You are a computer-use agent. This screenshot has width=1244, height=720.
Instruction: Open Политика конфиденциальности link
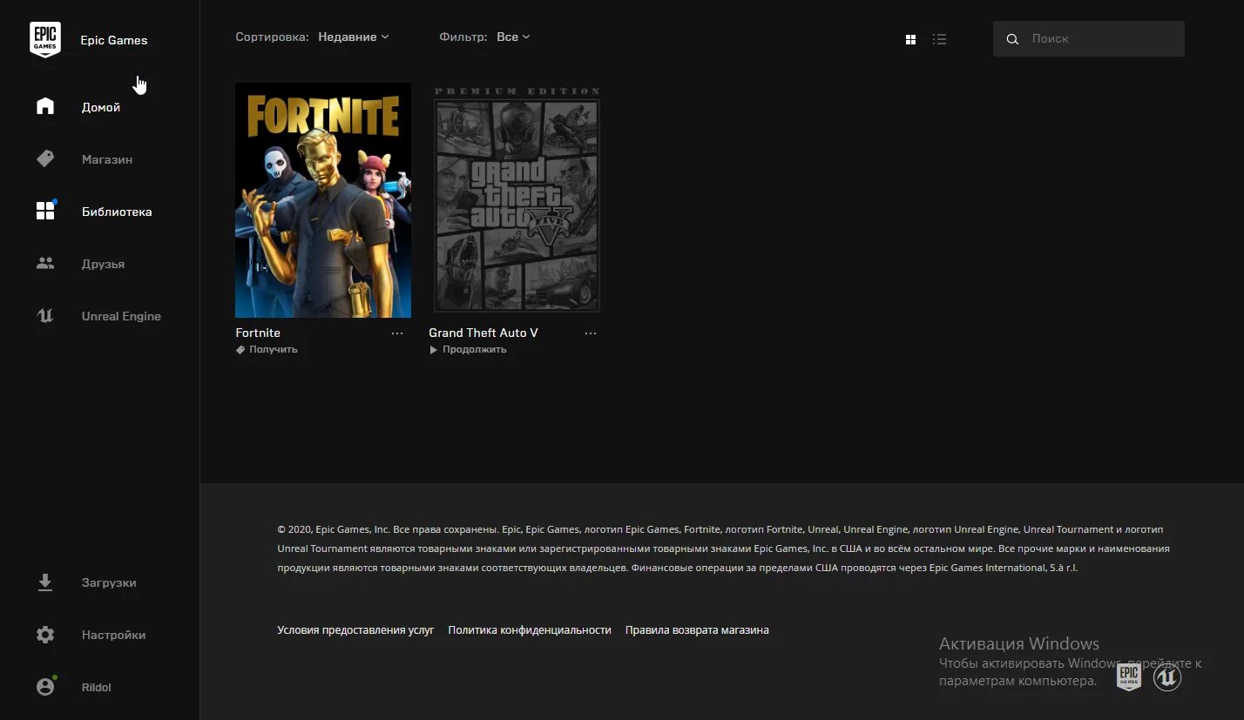click(x=530, y=629)
